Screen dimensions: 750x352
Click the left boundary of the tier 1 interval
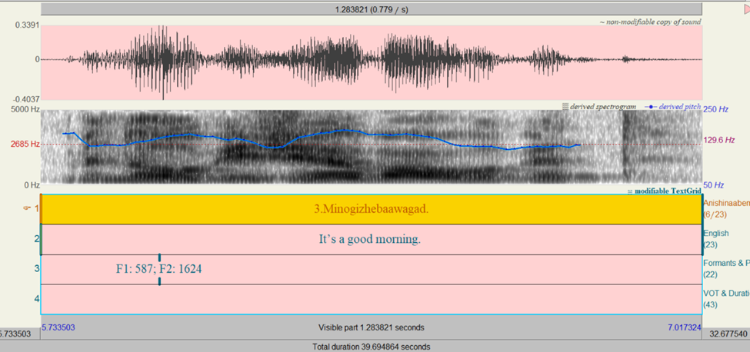pos(42,210)
